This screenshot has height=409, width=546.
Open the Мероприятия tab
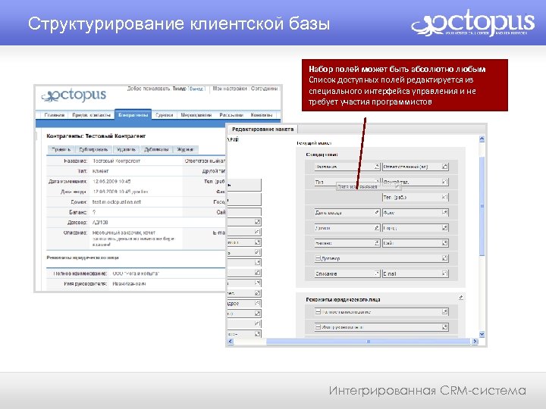pos(196,115)
